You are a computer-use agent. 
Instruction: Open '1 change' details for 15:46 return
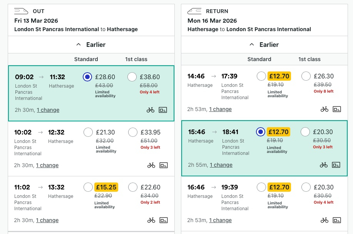tap(221, 165)
